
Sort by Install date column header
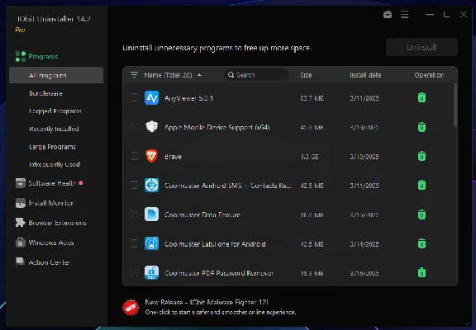click(x=365, y=75)
